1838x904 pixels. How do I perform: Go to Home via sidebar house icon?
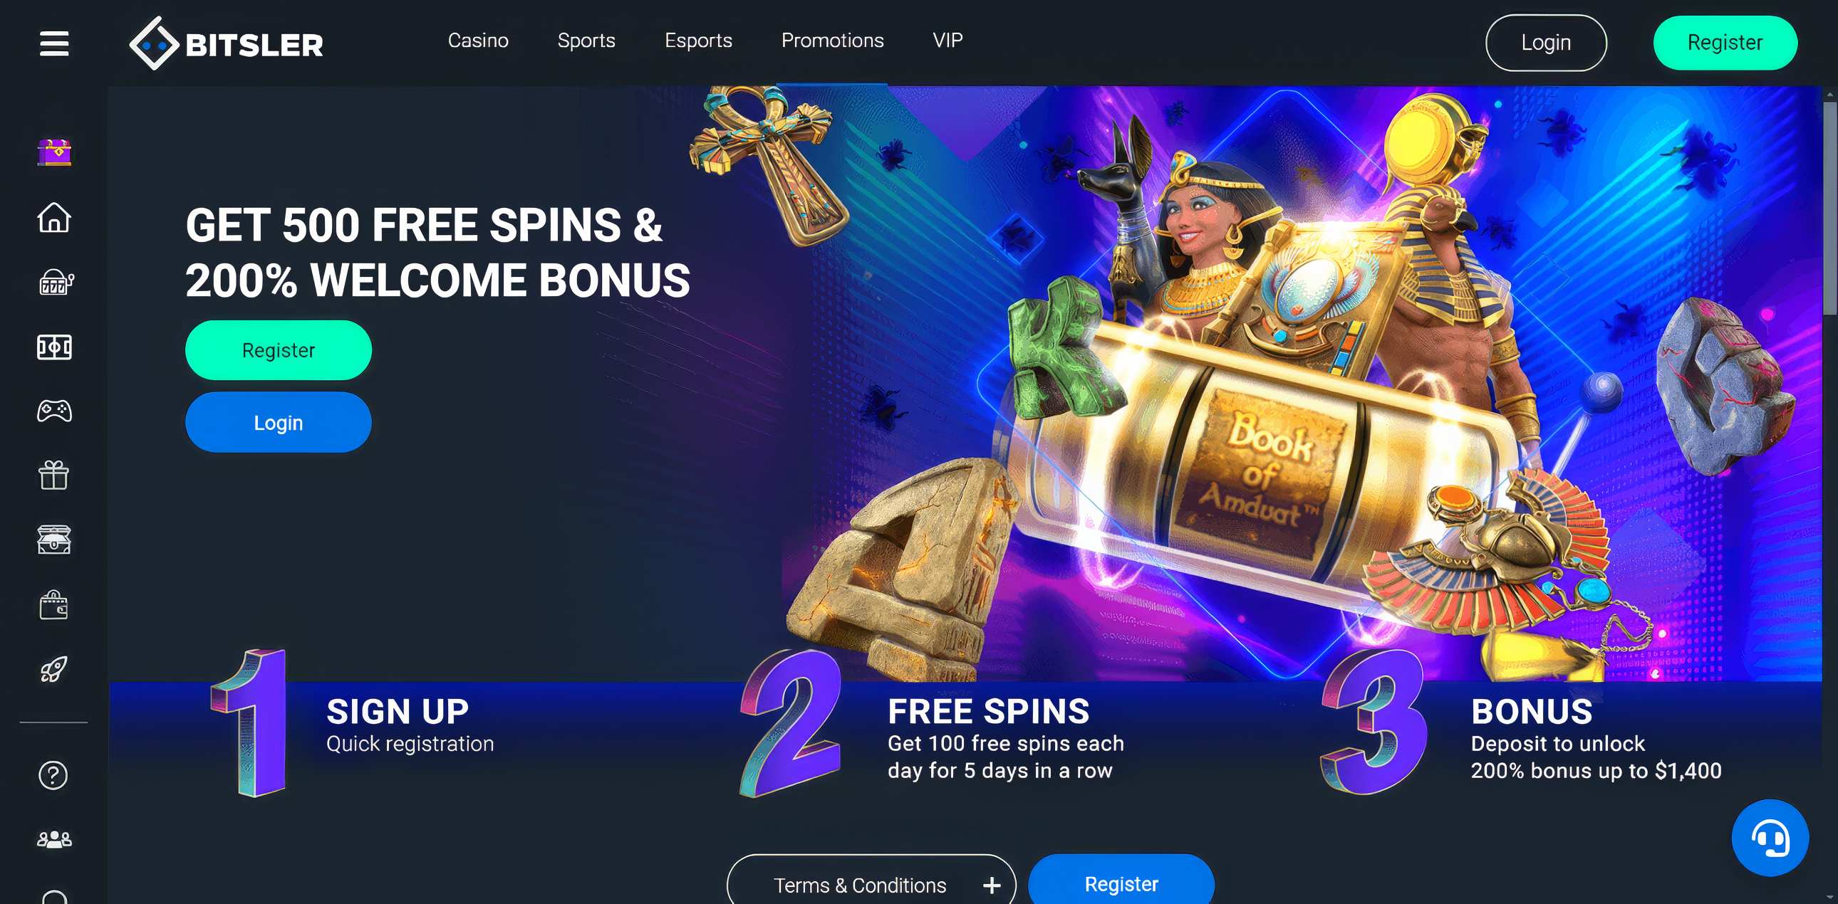[54, 217]
